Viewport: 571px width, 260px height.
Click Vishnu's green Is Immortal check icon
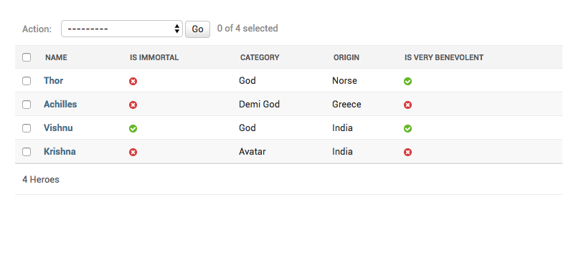[133, 128]
